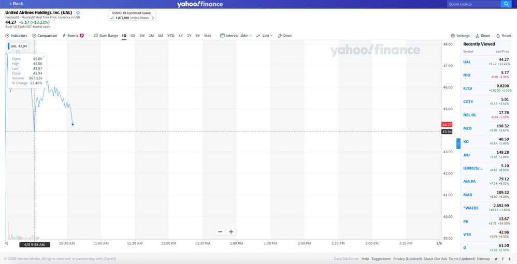The width and height of the screenshot is (517, 264).
Task: Reset the chart view
Action: (504, 36)
